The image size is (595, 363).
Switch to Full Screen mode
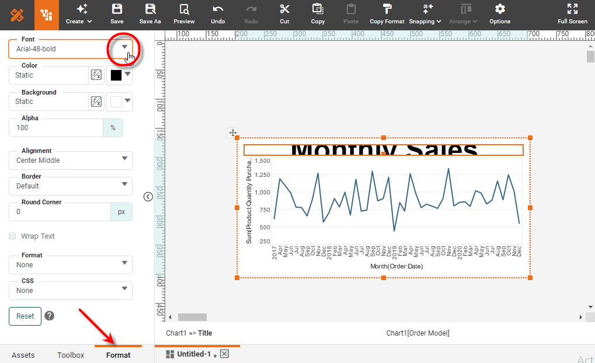[x=572, y=9]
